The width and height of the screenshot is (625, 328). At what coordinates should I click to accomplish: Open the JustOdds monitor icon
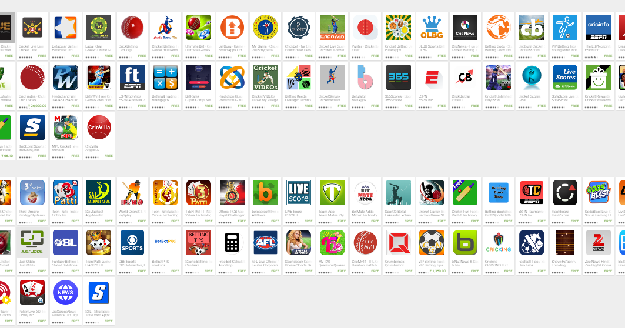coord(32,242)
